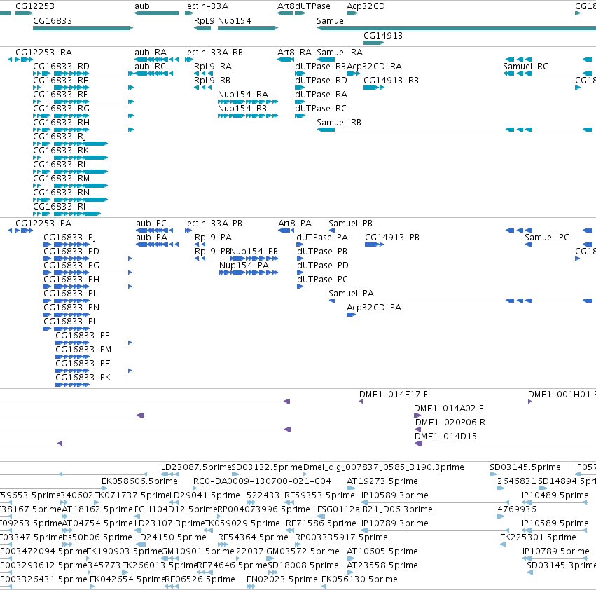Screen dimensions: 596x590
Task: Click the Nup154-RB transcript label
Action: (242, 109)
